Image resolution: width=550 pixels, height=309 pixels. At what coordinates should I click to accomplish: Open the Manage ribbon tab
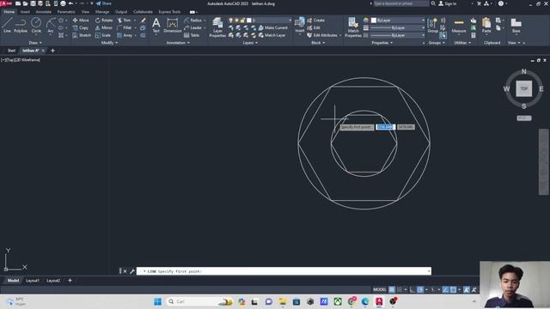[x=102, y=11]
